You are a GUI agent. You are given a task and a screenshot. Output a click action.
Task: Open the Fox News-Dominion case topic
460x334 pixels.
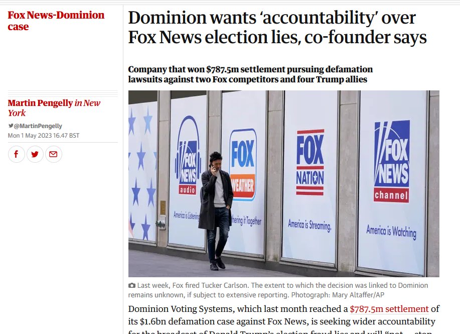(56, 21)
